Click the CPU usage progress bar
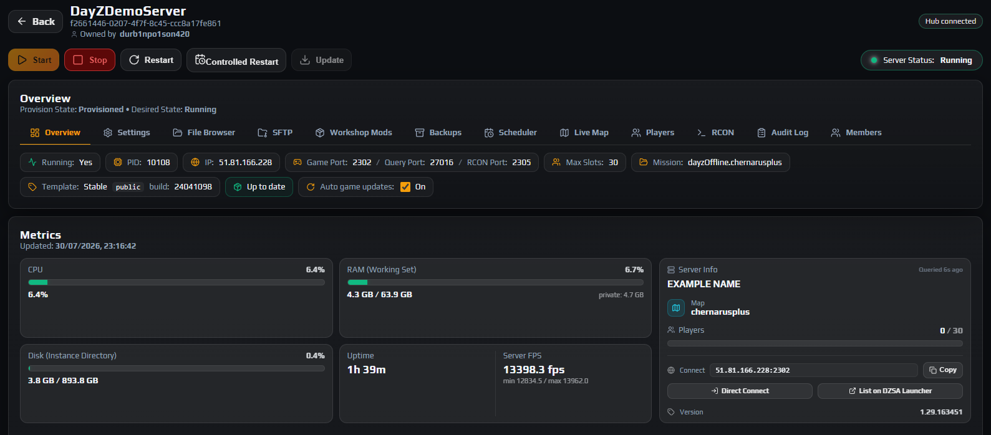Image resolution: width=991 pixels, height=435 pixels. (x=176, y=282)
